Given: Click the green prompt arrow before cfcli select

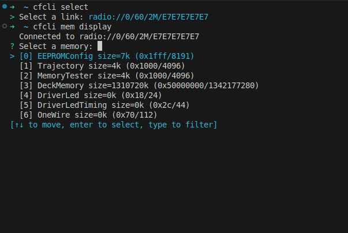Looking at the screenshot, I should click(x=13, y=7).
